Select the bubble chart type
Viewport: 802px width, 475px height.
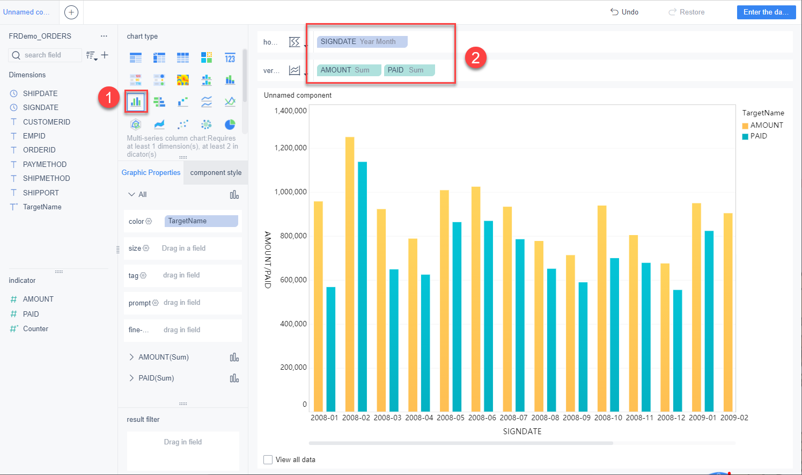pyautogui.click(x=207, y=125)
